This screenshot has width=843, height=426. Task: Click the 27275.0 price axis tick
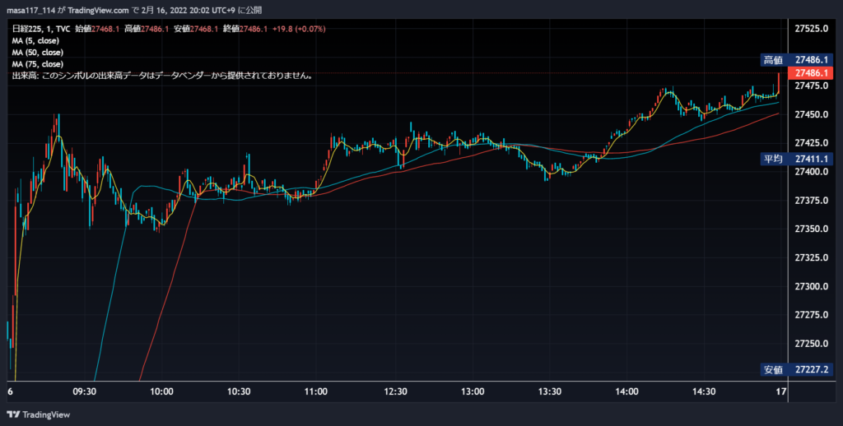click(x=811, y=315)
